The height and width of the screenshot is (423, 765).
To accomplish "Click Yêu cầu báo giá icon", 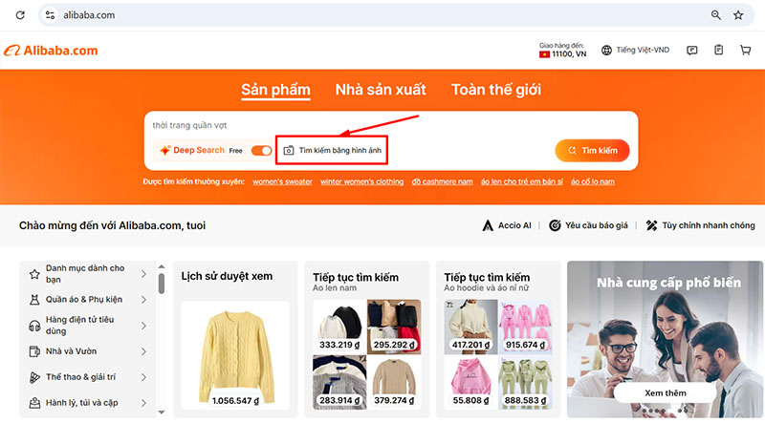I will [x=555, y=225].
